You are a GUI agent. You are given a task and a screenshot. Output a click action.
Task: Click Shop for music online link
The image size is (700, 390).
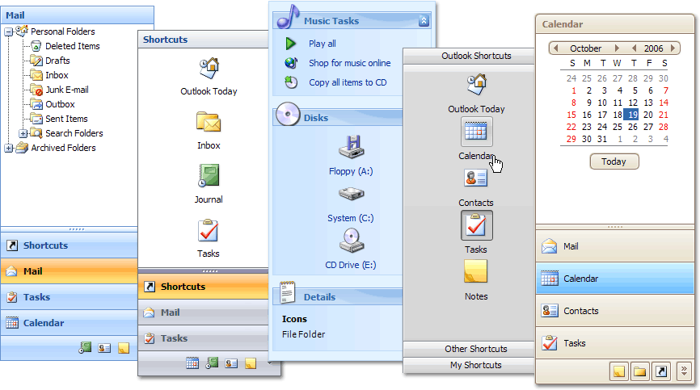pyautogui.click(x=349, y=63)
